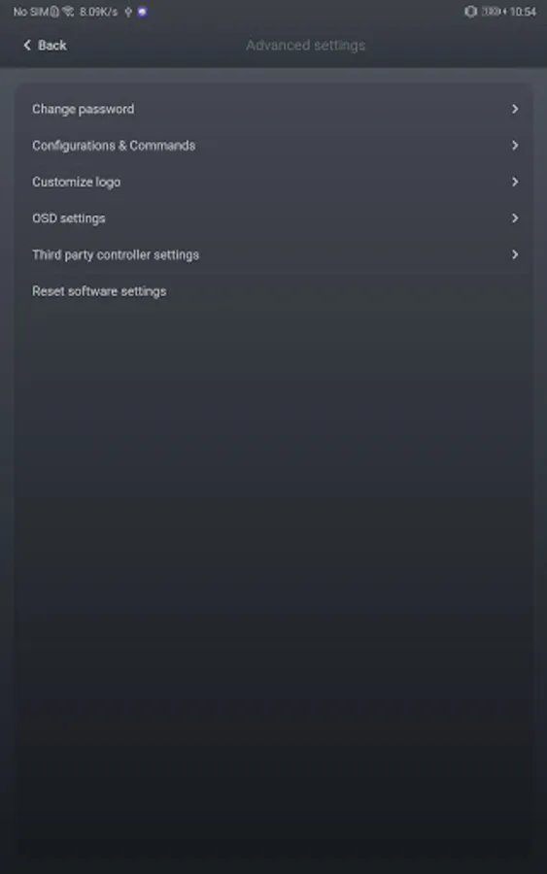Click the Advanced settings page title

pyautogui.click(x=305, y=45)
